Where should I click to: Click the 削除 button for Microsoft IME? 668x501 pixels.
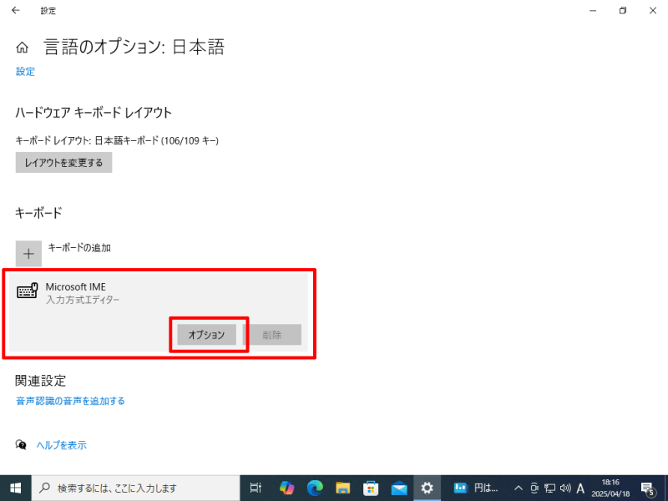[x=272, y=335]
